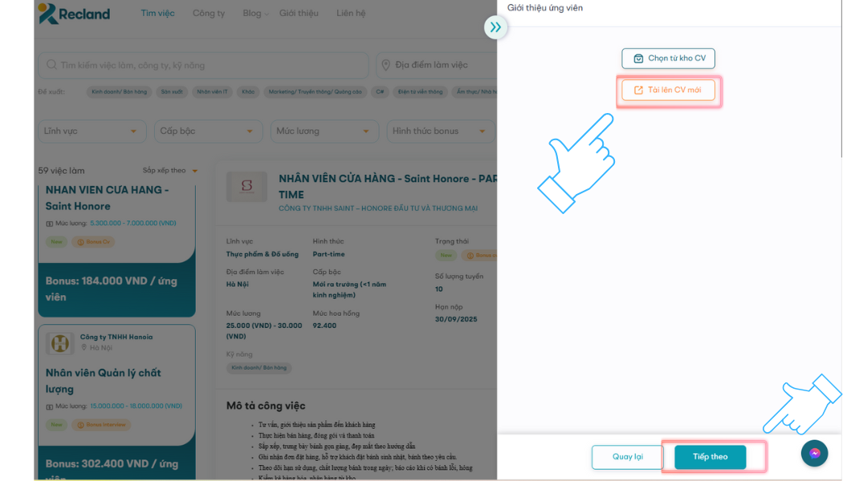Select the Kinh doanh/ Bán hàng suggestion tag
Image resolution: width=843 pixels, height=481 pixels.
click(x=120, y=92)
